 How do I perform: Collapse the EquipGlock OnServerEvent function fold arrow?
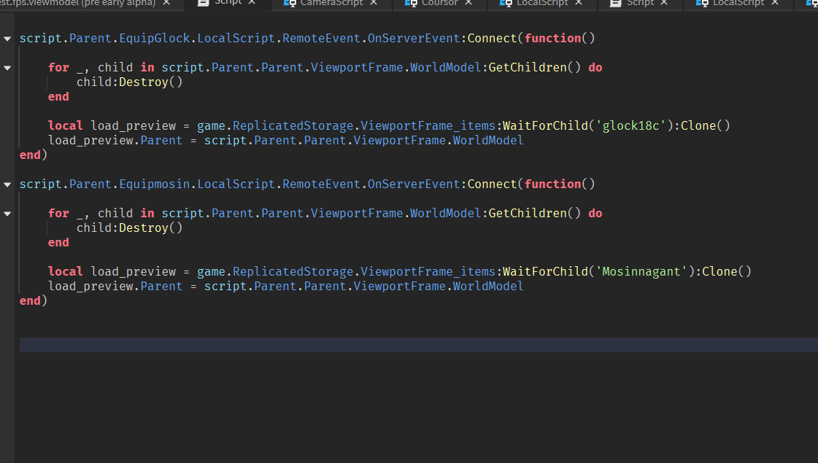7,39
